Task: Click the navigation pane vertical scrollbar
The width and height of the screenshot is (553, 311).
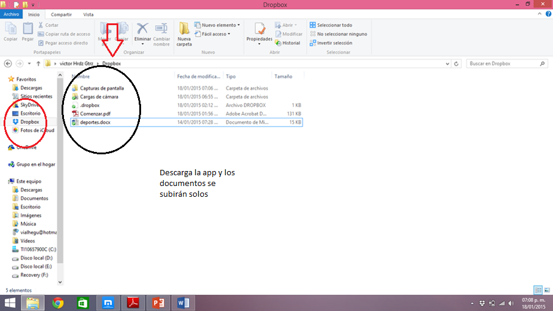Action: tap(60, 173)
